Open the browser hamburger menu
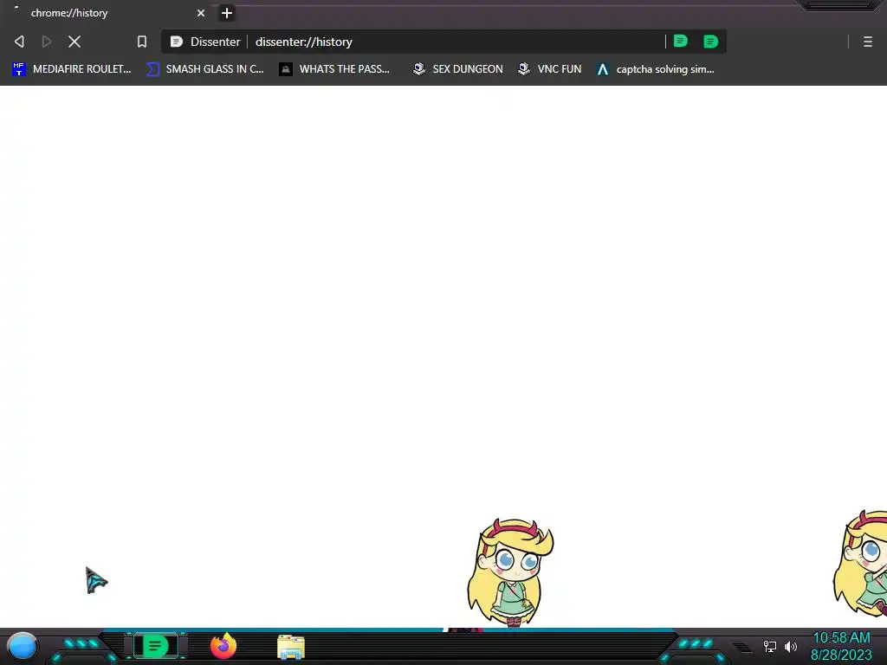The width and height of the screenshot is (887, 665). (868, 42)
